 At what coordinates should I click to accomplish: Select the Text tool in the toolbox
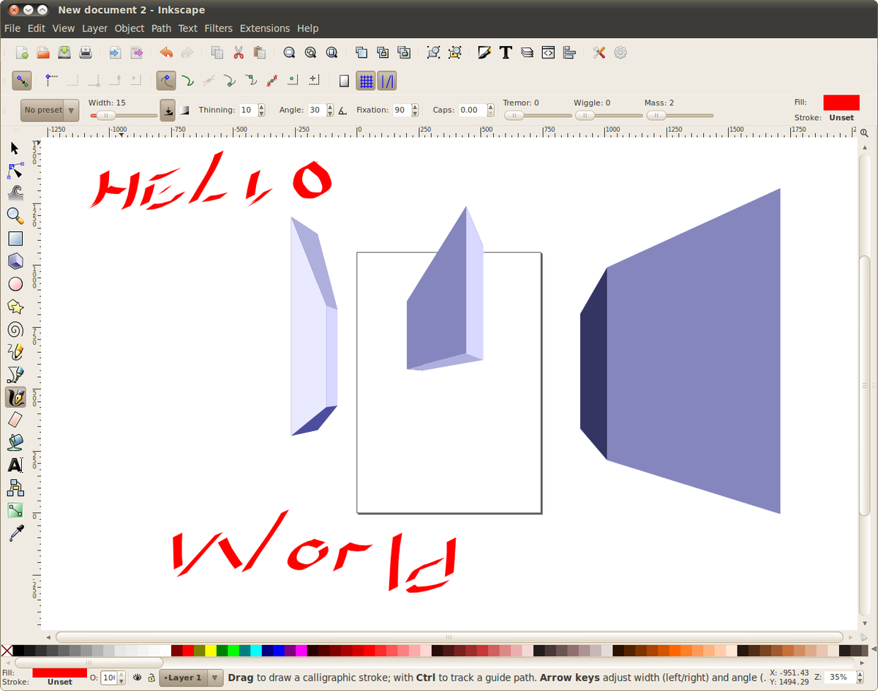(13, 465)
